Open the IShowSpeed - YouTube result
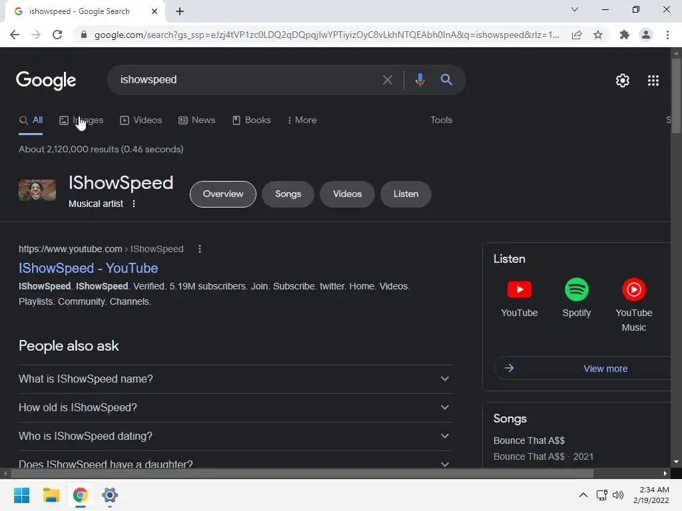Viewport: 682px width, 511px height. click(89, 268)
